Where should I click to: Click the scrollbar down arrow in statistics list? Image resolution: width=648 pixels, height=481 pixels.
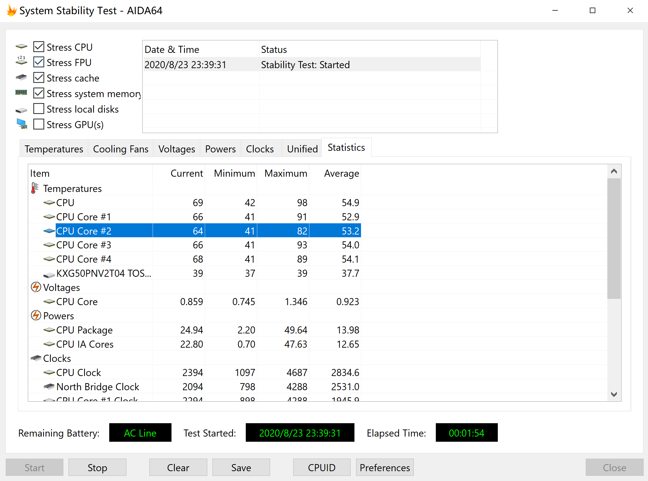pos(614,394)
